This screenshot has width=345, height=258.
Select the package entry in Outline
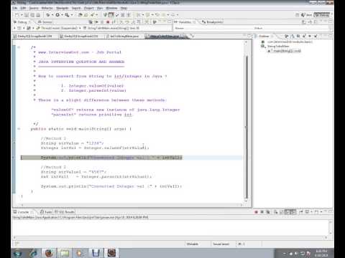pyautogui.click(x=287, y=42)
